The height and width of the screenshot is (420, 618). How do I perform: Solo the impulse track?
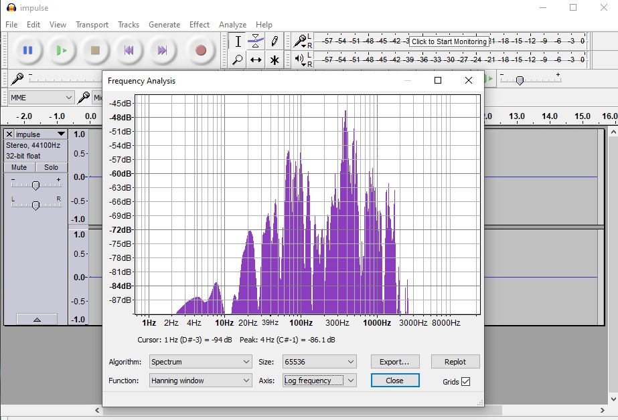52,167
